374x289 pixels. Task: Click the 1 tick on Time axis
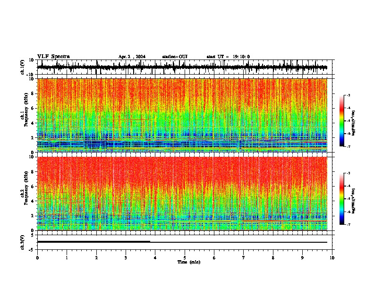click(x=67, y=258)
